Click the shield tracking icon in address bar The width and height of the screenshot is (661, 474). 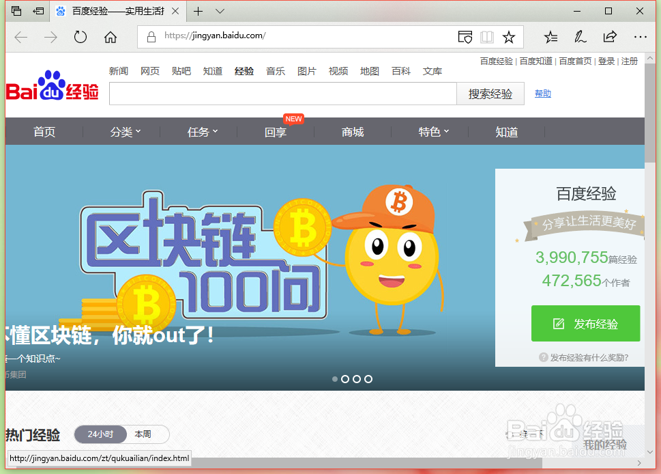click(465, 37)
